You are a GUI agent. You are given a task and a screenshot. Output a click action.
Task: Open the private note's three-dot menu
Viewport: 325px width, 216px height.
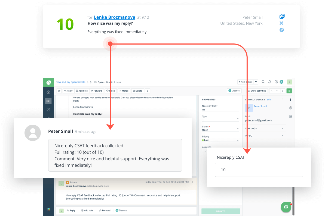192,182
